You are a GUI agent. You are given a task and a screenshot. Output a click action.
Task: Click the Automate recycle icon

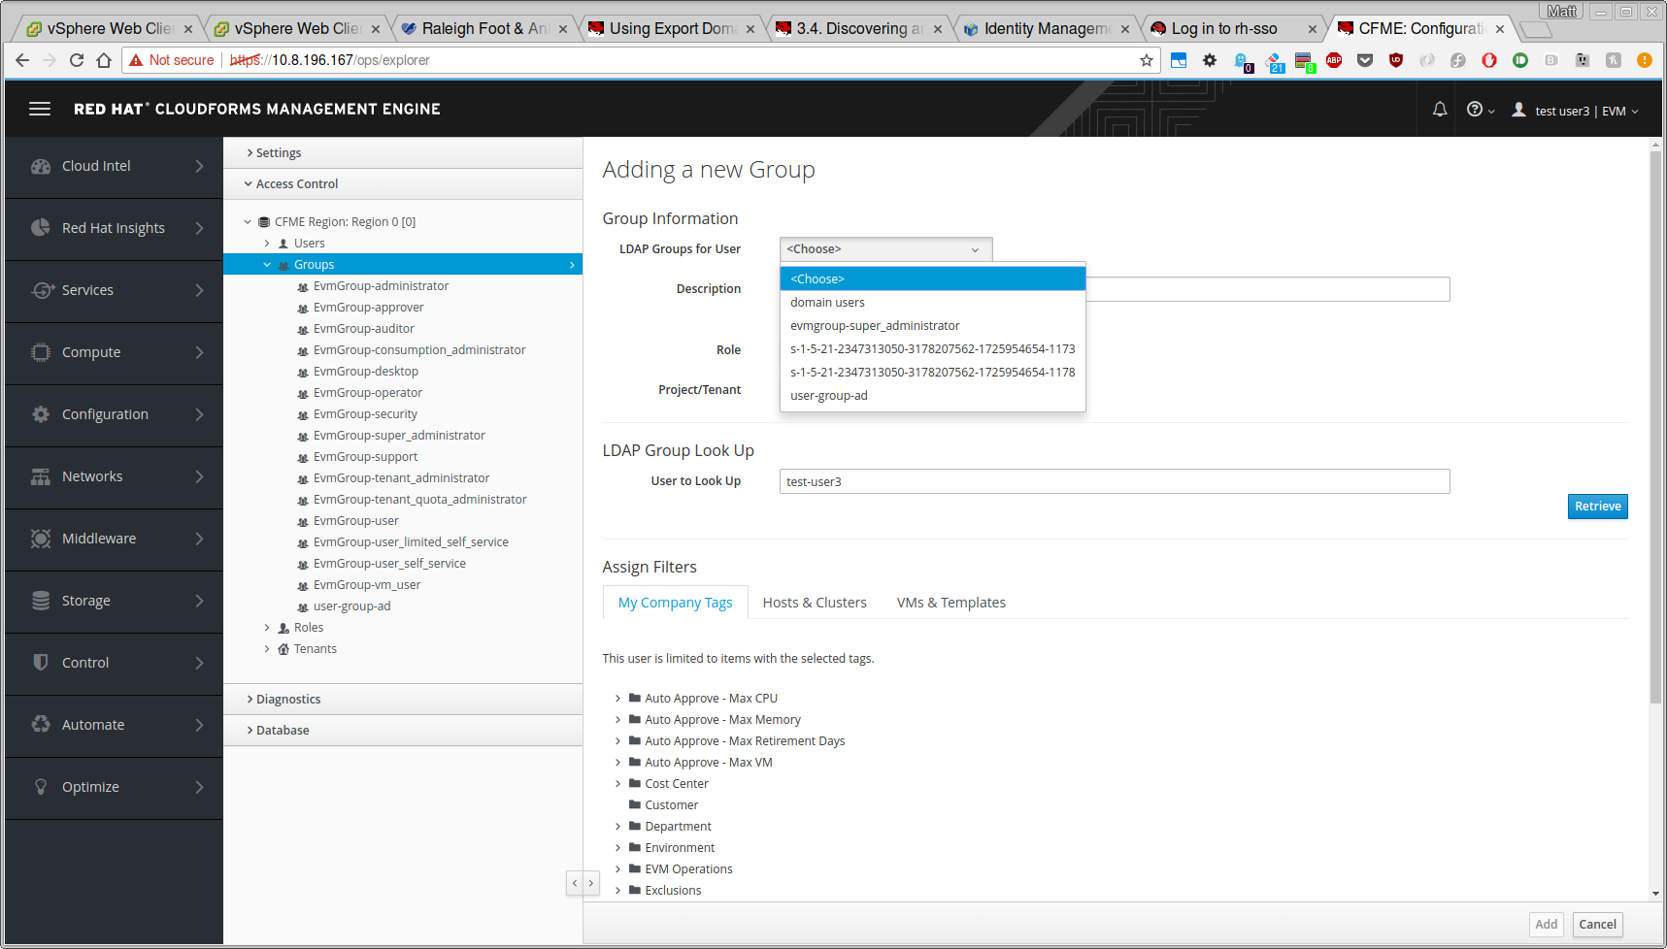coord(41,725)
